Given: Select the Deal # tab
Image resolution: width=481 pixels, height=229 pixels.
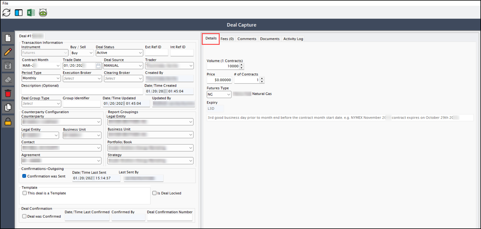Looking at the screenshot, I should click(x=31, y=36).
